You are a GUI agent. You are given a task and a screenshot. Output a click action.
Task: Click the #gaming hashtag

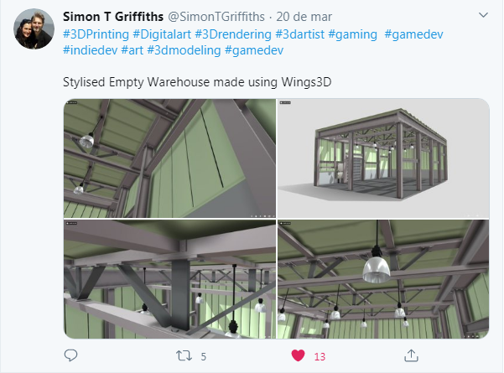[352, 34]
